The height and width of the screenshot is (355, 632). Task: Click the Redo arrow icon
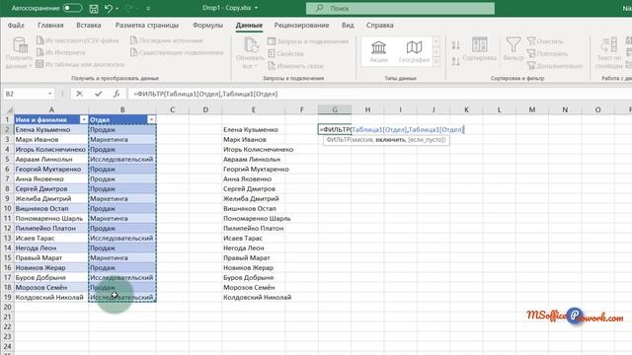click(x=129, y=8)
